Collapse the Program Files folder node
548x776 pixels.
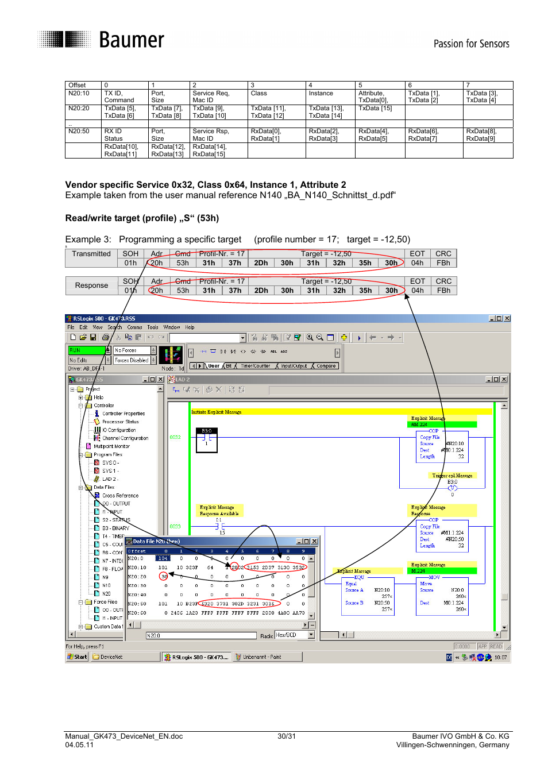click(80, 455)
